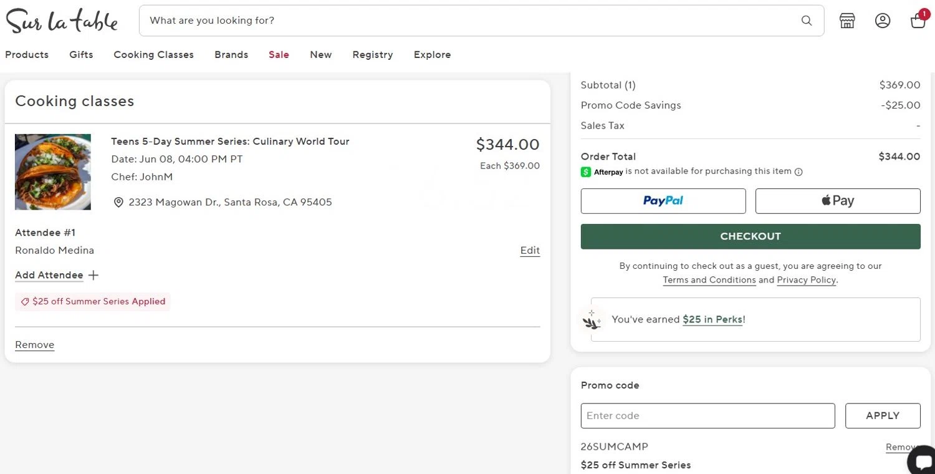Open Teens 5-Day Summer Series class title

pos(230,142)
